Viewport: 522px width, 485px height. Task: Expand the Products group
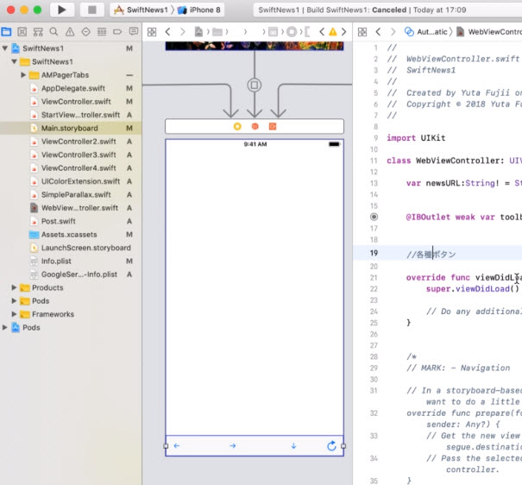click(14, 287)
